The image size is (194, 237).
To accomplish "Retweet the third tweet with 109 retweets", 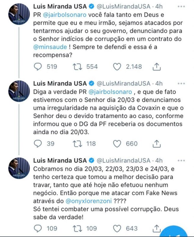I will (77, 228).
